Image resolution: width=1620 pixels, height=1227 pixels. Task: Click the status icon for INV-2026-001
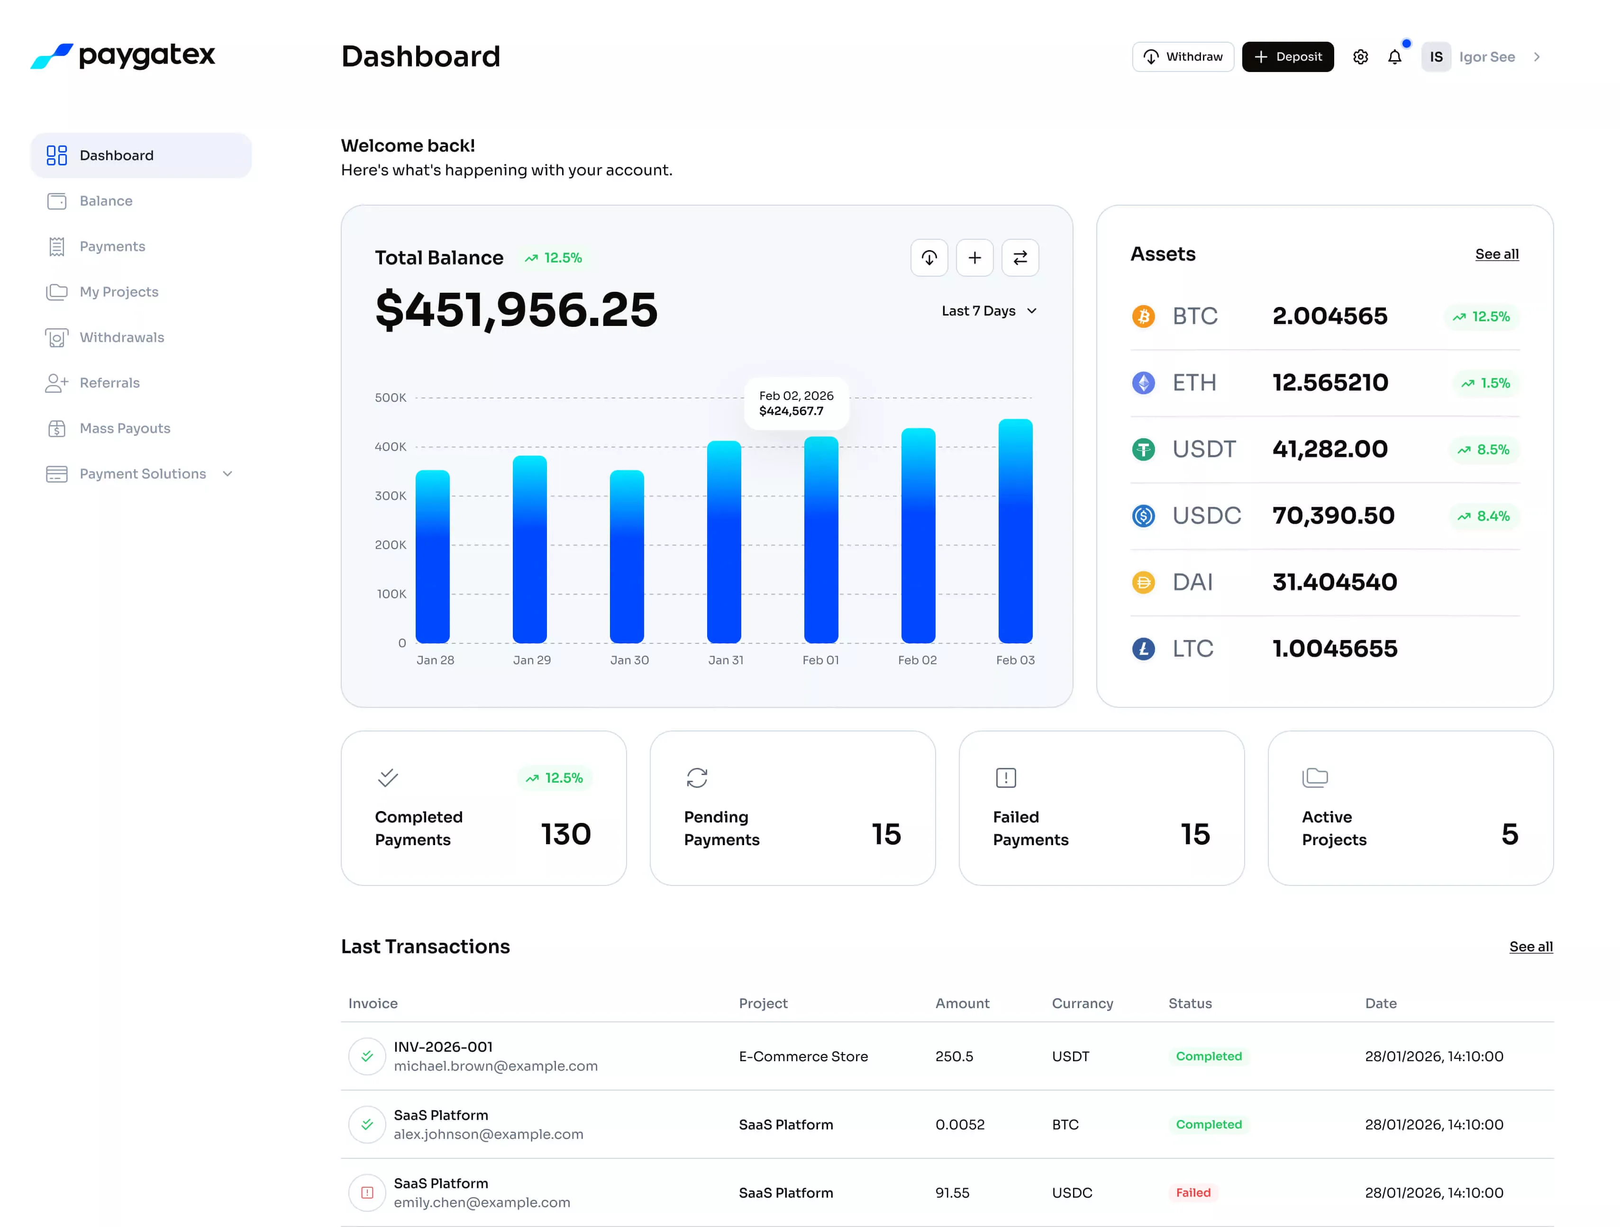pyautogui.click(x=367, y=1056)
